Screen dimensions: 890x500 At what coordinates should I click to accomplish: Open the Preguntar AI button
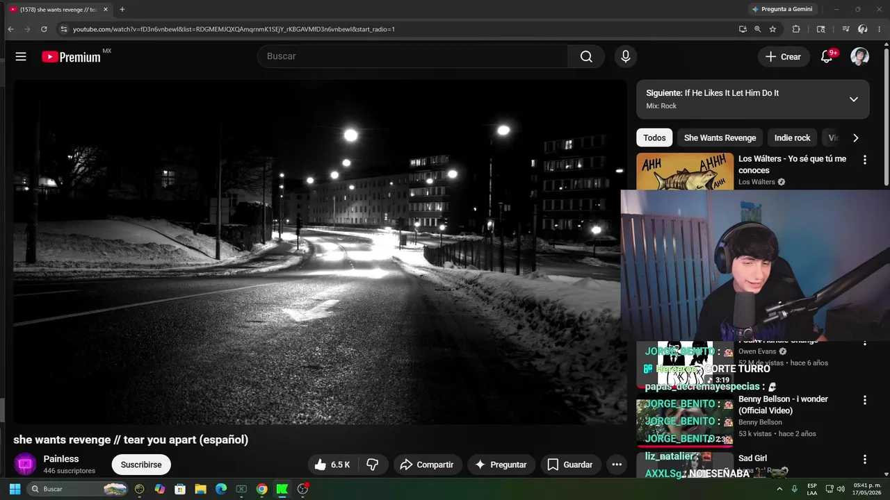click(x=501, y=465)
